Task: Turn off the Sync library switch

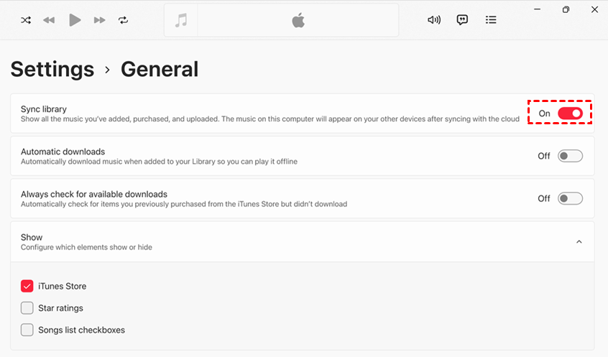Action: pos(570,113)
